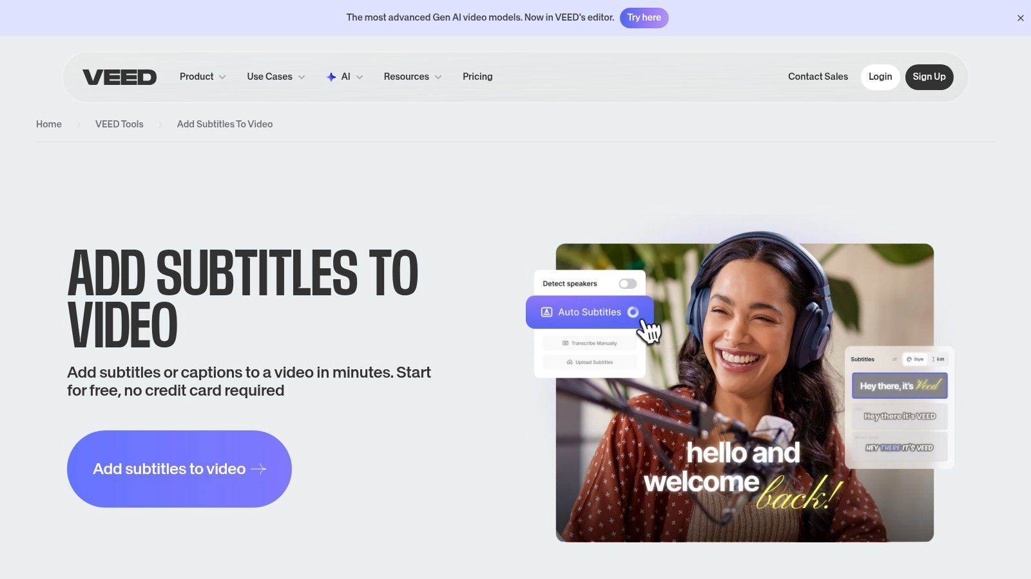Select 'Hey there, it's Veed' subtitle style
The width and height of the screenshot is (1031, 579).
point(900,386)
